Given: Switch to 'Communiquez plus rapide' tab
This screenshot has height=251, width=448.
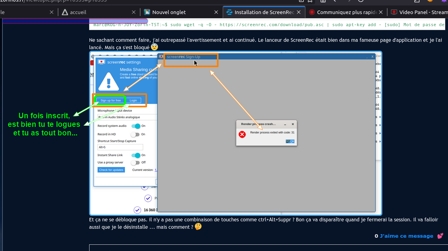Looking at the screenshot, I should coord(343,12).
